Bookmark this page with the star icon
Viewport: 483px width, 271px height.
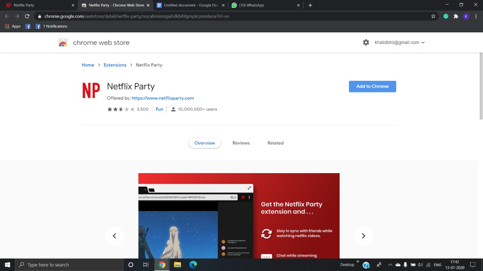(x=433, y=16)
